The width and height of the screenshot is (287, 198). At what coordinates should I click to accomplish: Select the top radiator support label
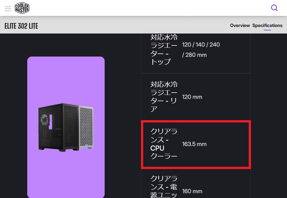164,49
